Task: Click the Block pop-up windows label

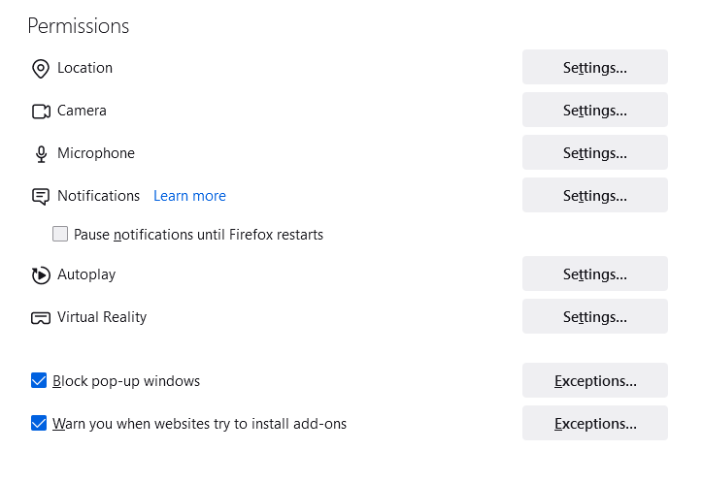Action: tap(126, 381)
